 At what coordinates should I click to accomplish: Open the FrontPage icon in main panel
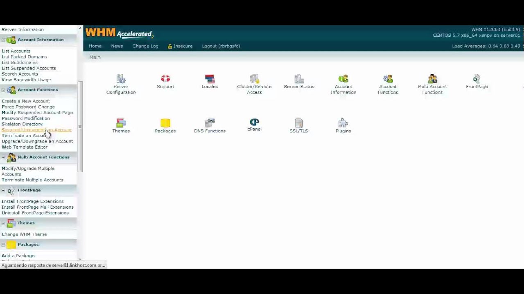pyautogui.click(x=477, y=79)
